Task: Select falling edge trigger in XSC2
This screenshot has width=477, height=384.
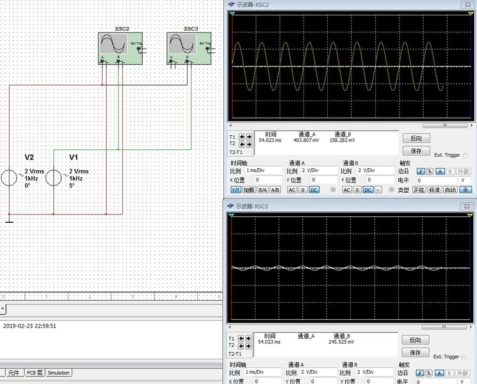Action: click(430, 172)
